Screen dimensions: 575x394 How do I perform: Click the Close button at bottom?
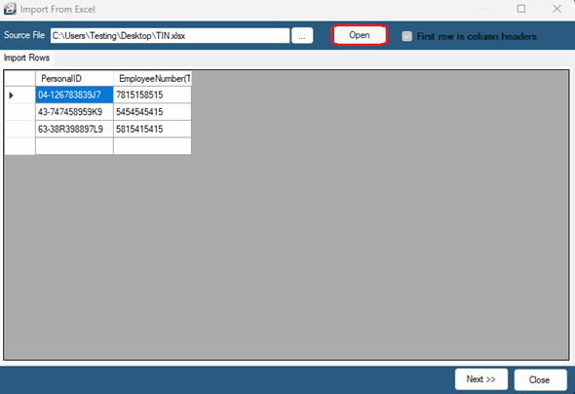540,379
